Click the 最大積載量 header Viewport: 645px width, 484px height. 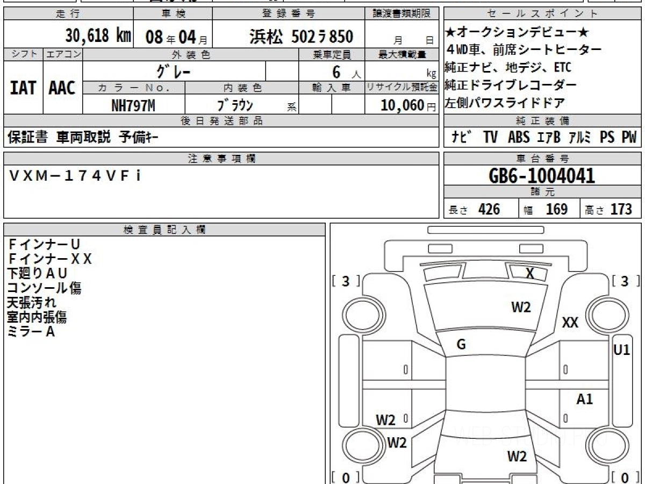(x=402, y=54)
